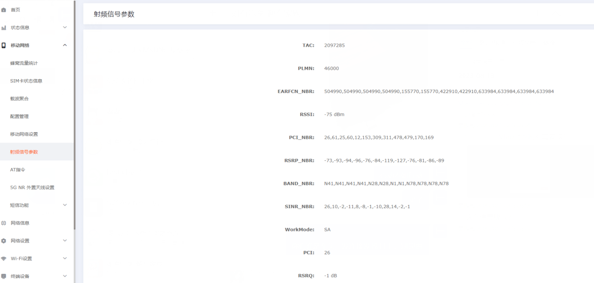Click the RSRQ value -1 dB
Screen dimensions: 594x283
coord(331,275)
